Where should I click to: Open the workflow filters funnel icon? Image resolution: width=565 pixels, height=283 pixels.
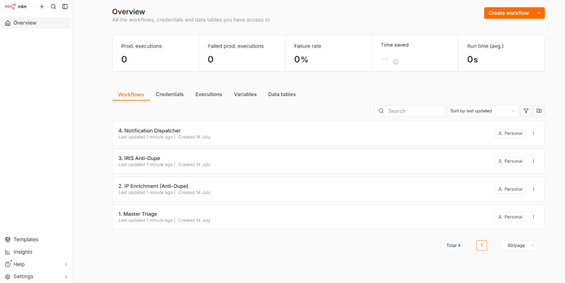[526, 111]
